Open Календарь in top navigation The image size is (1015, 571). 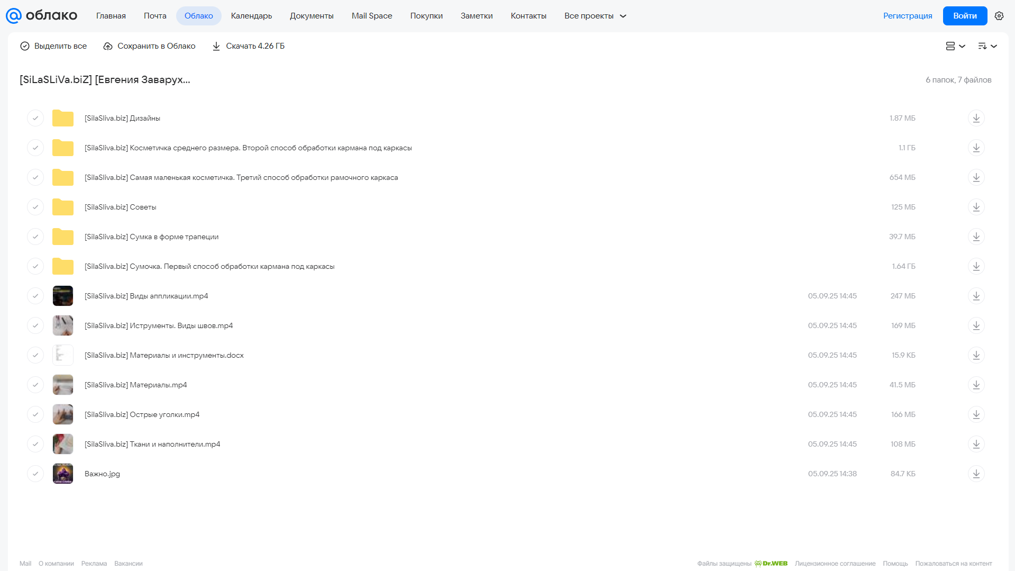[x=251, y=16]
